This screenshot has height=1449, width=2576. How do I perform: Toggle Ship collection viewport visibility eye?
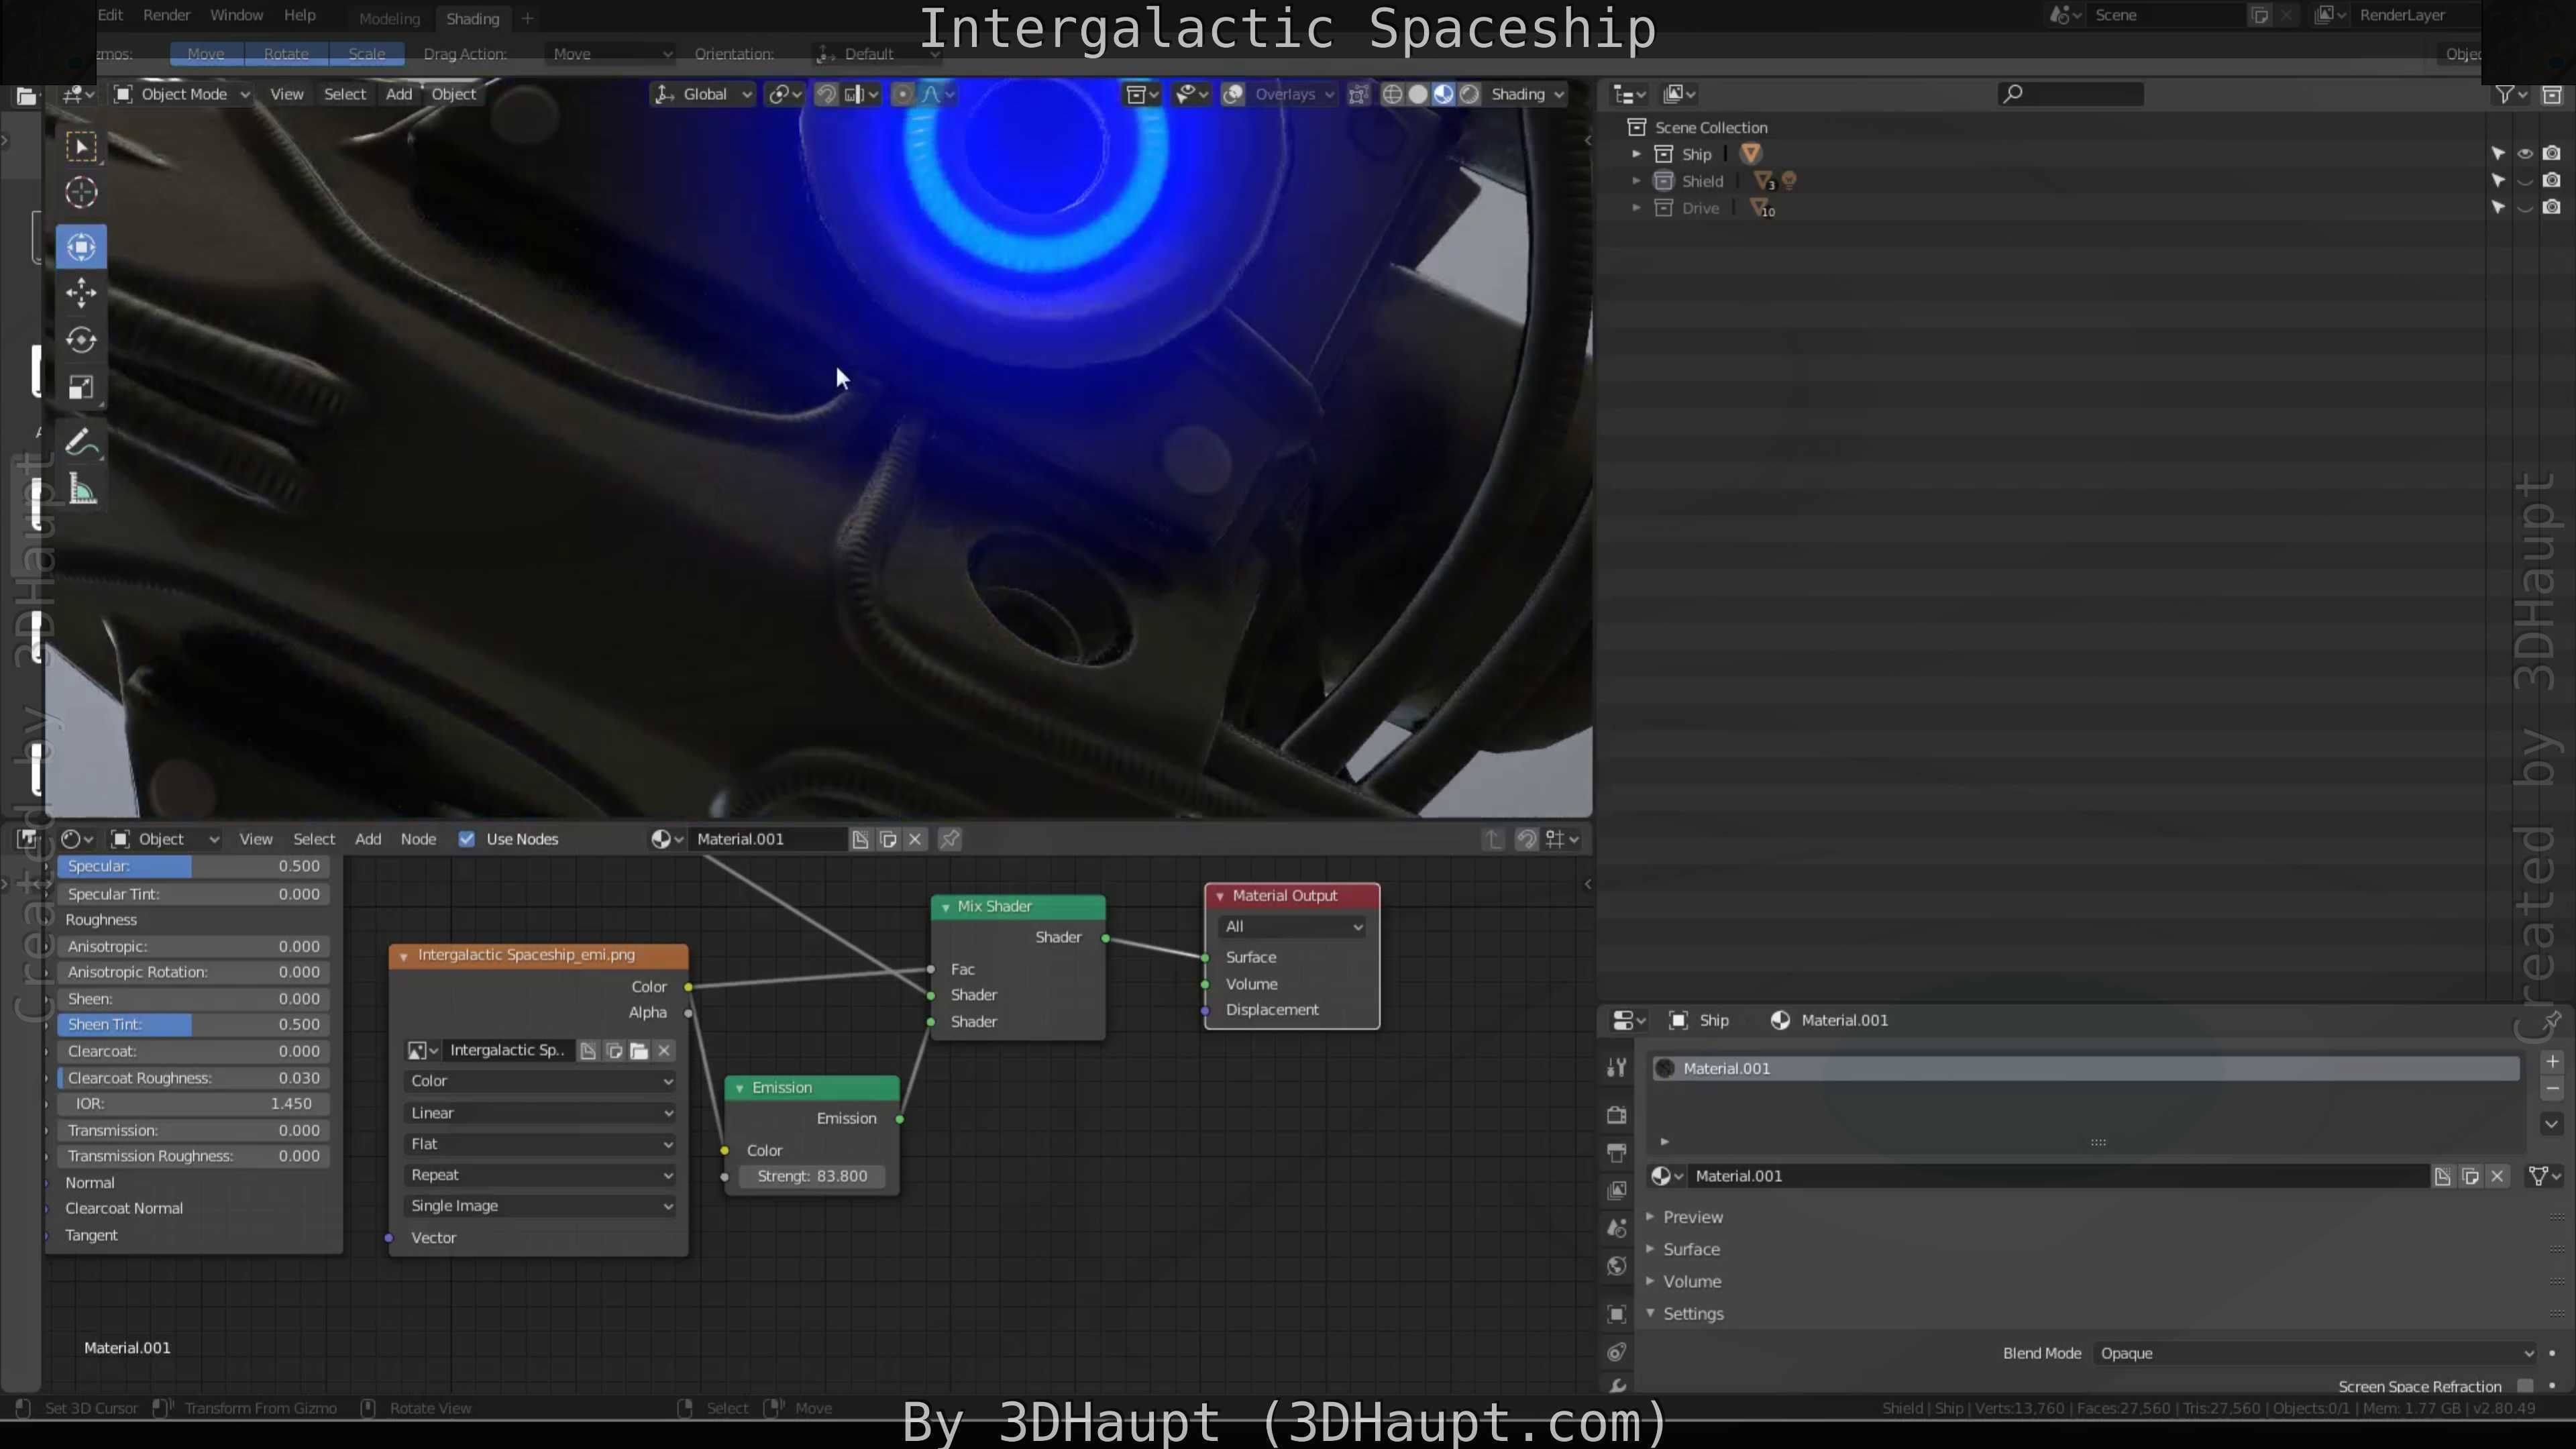coord(2524,154)
